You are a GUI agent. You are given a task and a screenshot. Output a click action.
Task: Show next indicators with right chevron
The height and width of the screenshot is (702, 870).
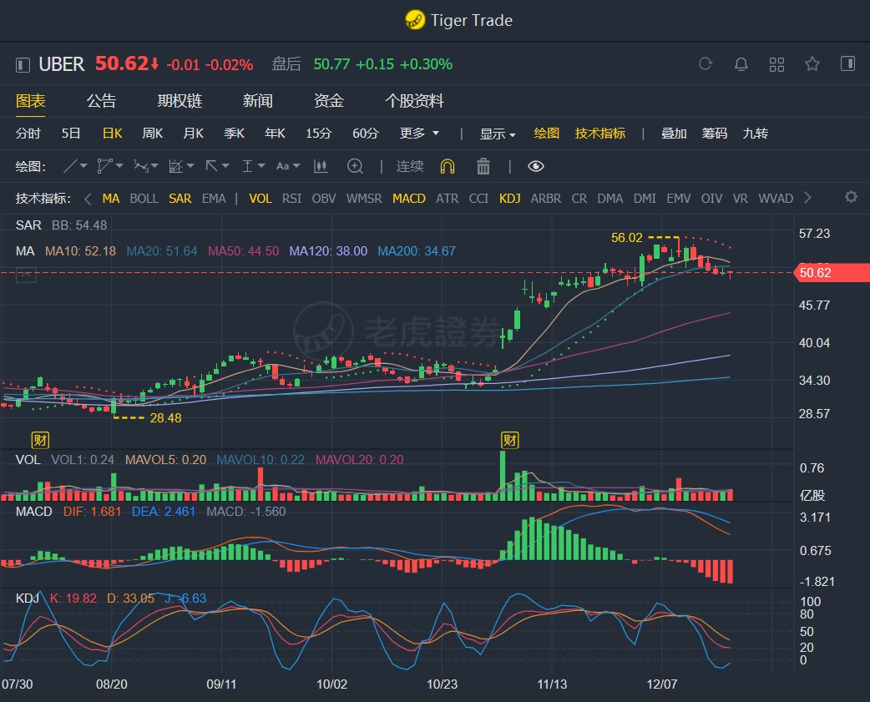[808, 198]
